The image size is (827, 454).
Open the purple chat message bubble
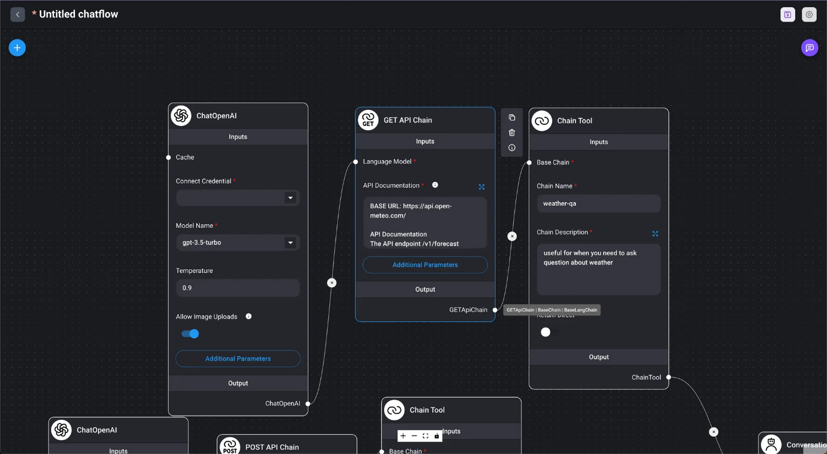click(809, 48)
